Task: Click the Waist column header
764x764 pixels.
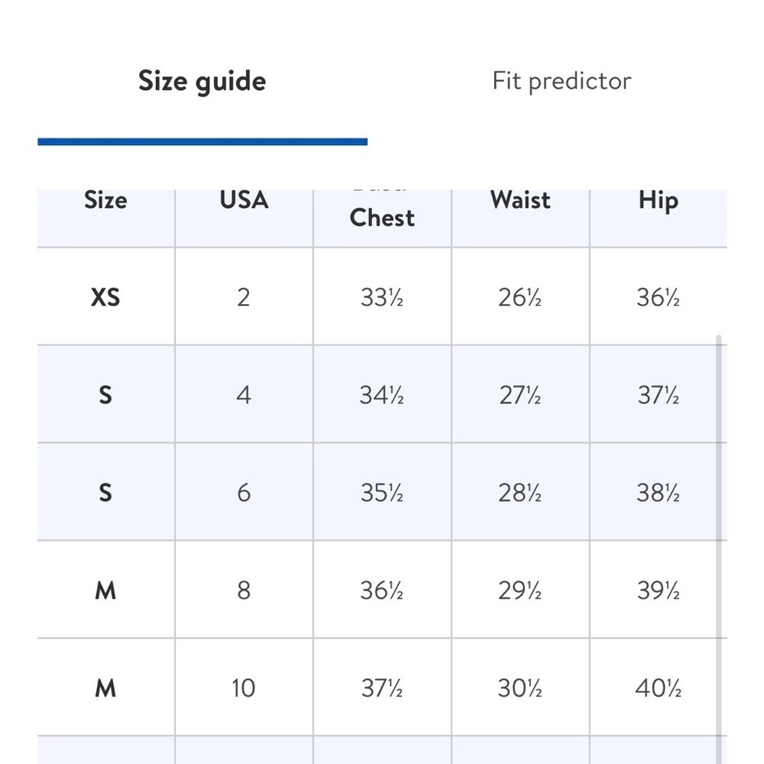Action: (x=520, y=200)
